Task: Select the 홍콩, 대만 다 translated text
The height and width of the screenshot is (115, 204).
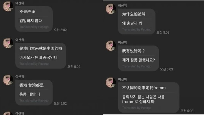Action: (30, 94)
